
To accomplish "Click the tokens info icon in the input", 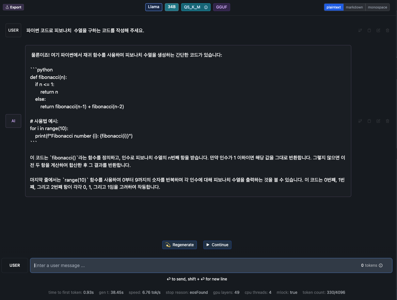I will pyautogui.click(x=381, y=265).
